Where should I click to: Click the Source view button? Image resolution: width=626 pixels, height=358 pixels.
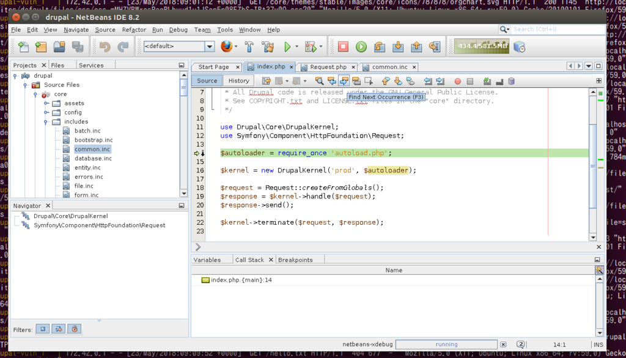[x=207, y=81]
